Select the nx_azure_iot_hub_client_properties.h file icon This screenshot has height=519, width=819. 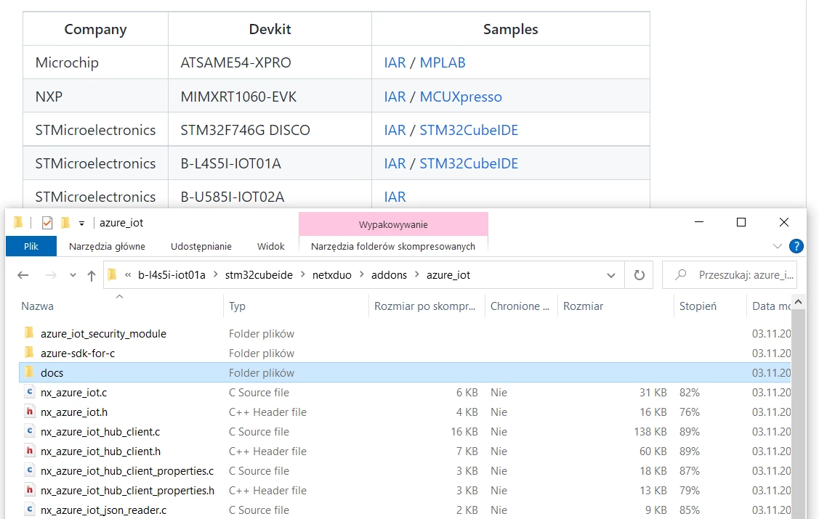tap(30, 490)
